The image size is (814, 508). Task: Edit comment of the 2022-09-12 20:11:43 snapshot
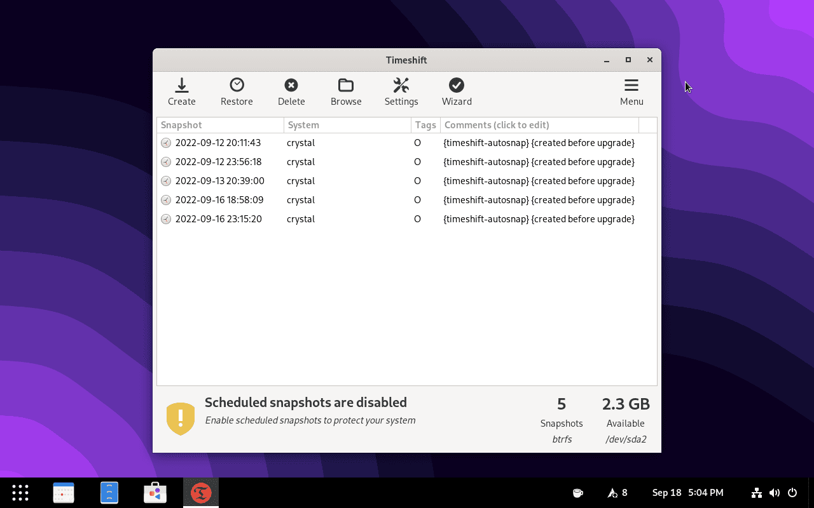coord(539,143)
